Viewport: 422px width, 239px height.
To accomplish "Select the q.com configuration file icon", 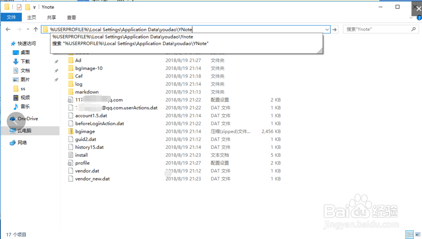I will (70, 100).
